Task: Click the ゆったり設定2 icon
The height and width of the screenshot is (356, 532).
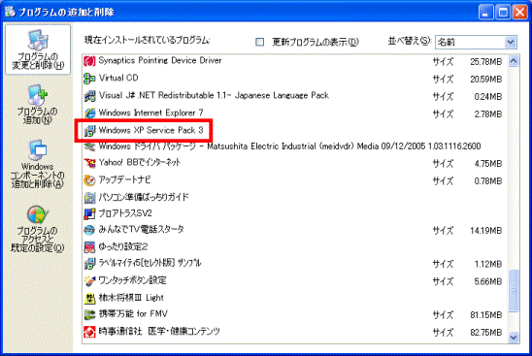Action: click(89, 247)
